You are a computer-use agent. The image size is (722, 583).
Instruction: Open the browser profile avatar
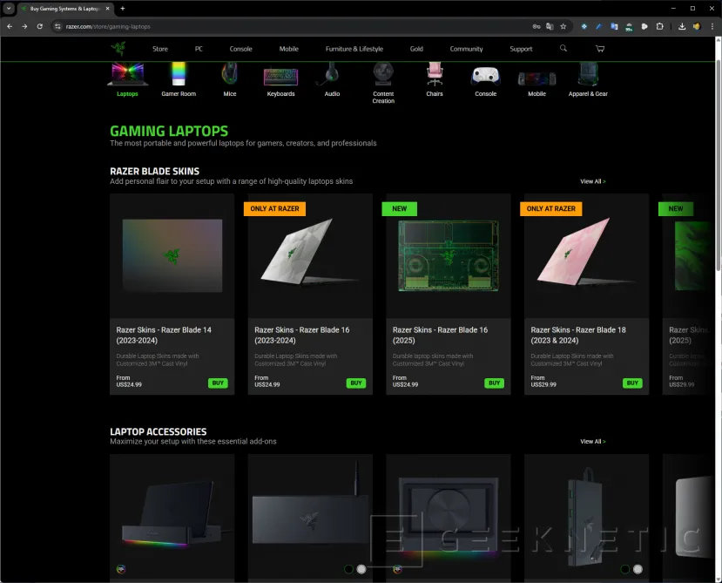click(697, 27)
